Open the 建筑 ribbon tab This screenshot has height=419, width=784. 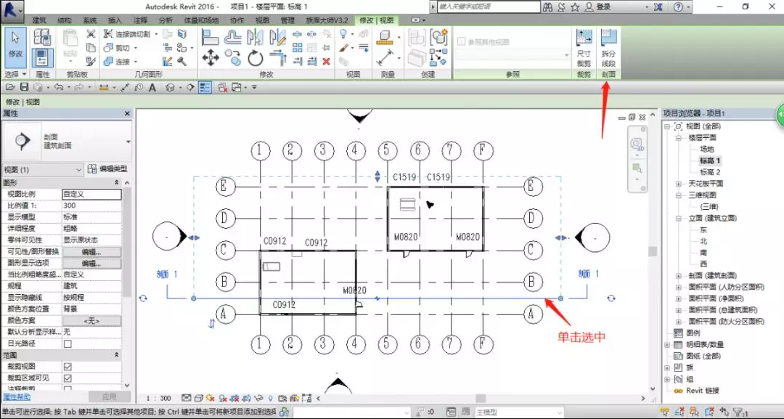pyautogui.click(x=39, y=20)
